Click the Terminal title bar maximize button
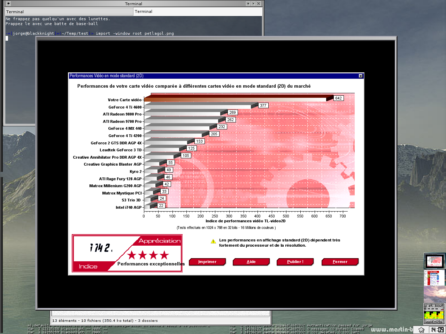 [253, 3]
